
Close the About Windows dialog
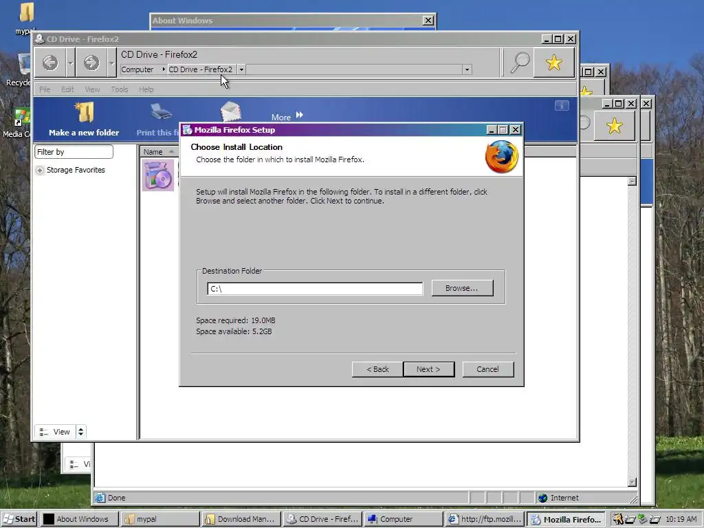coord(428,20)
